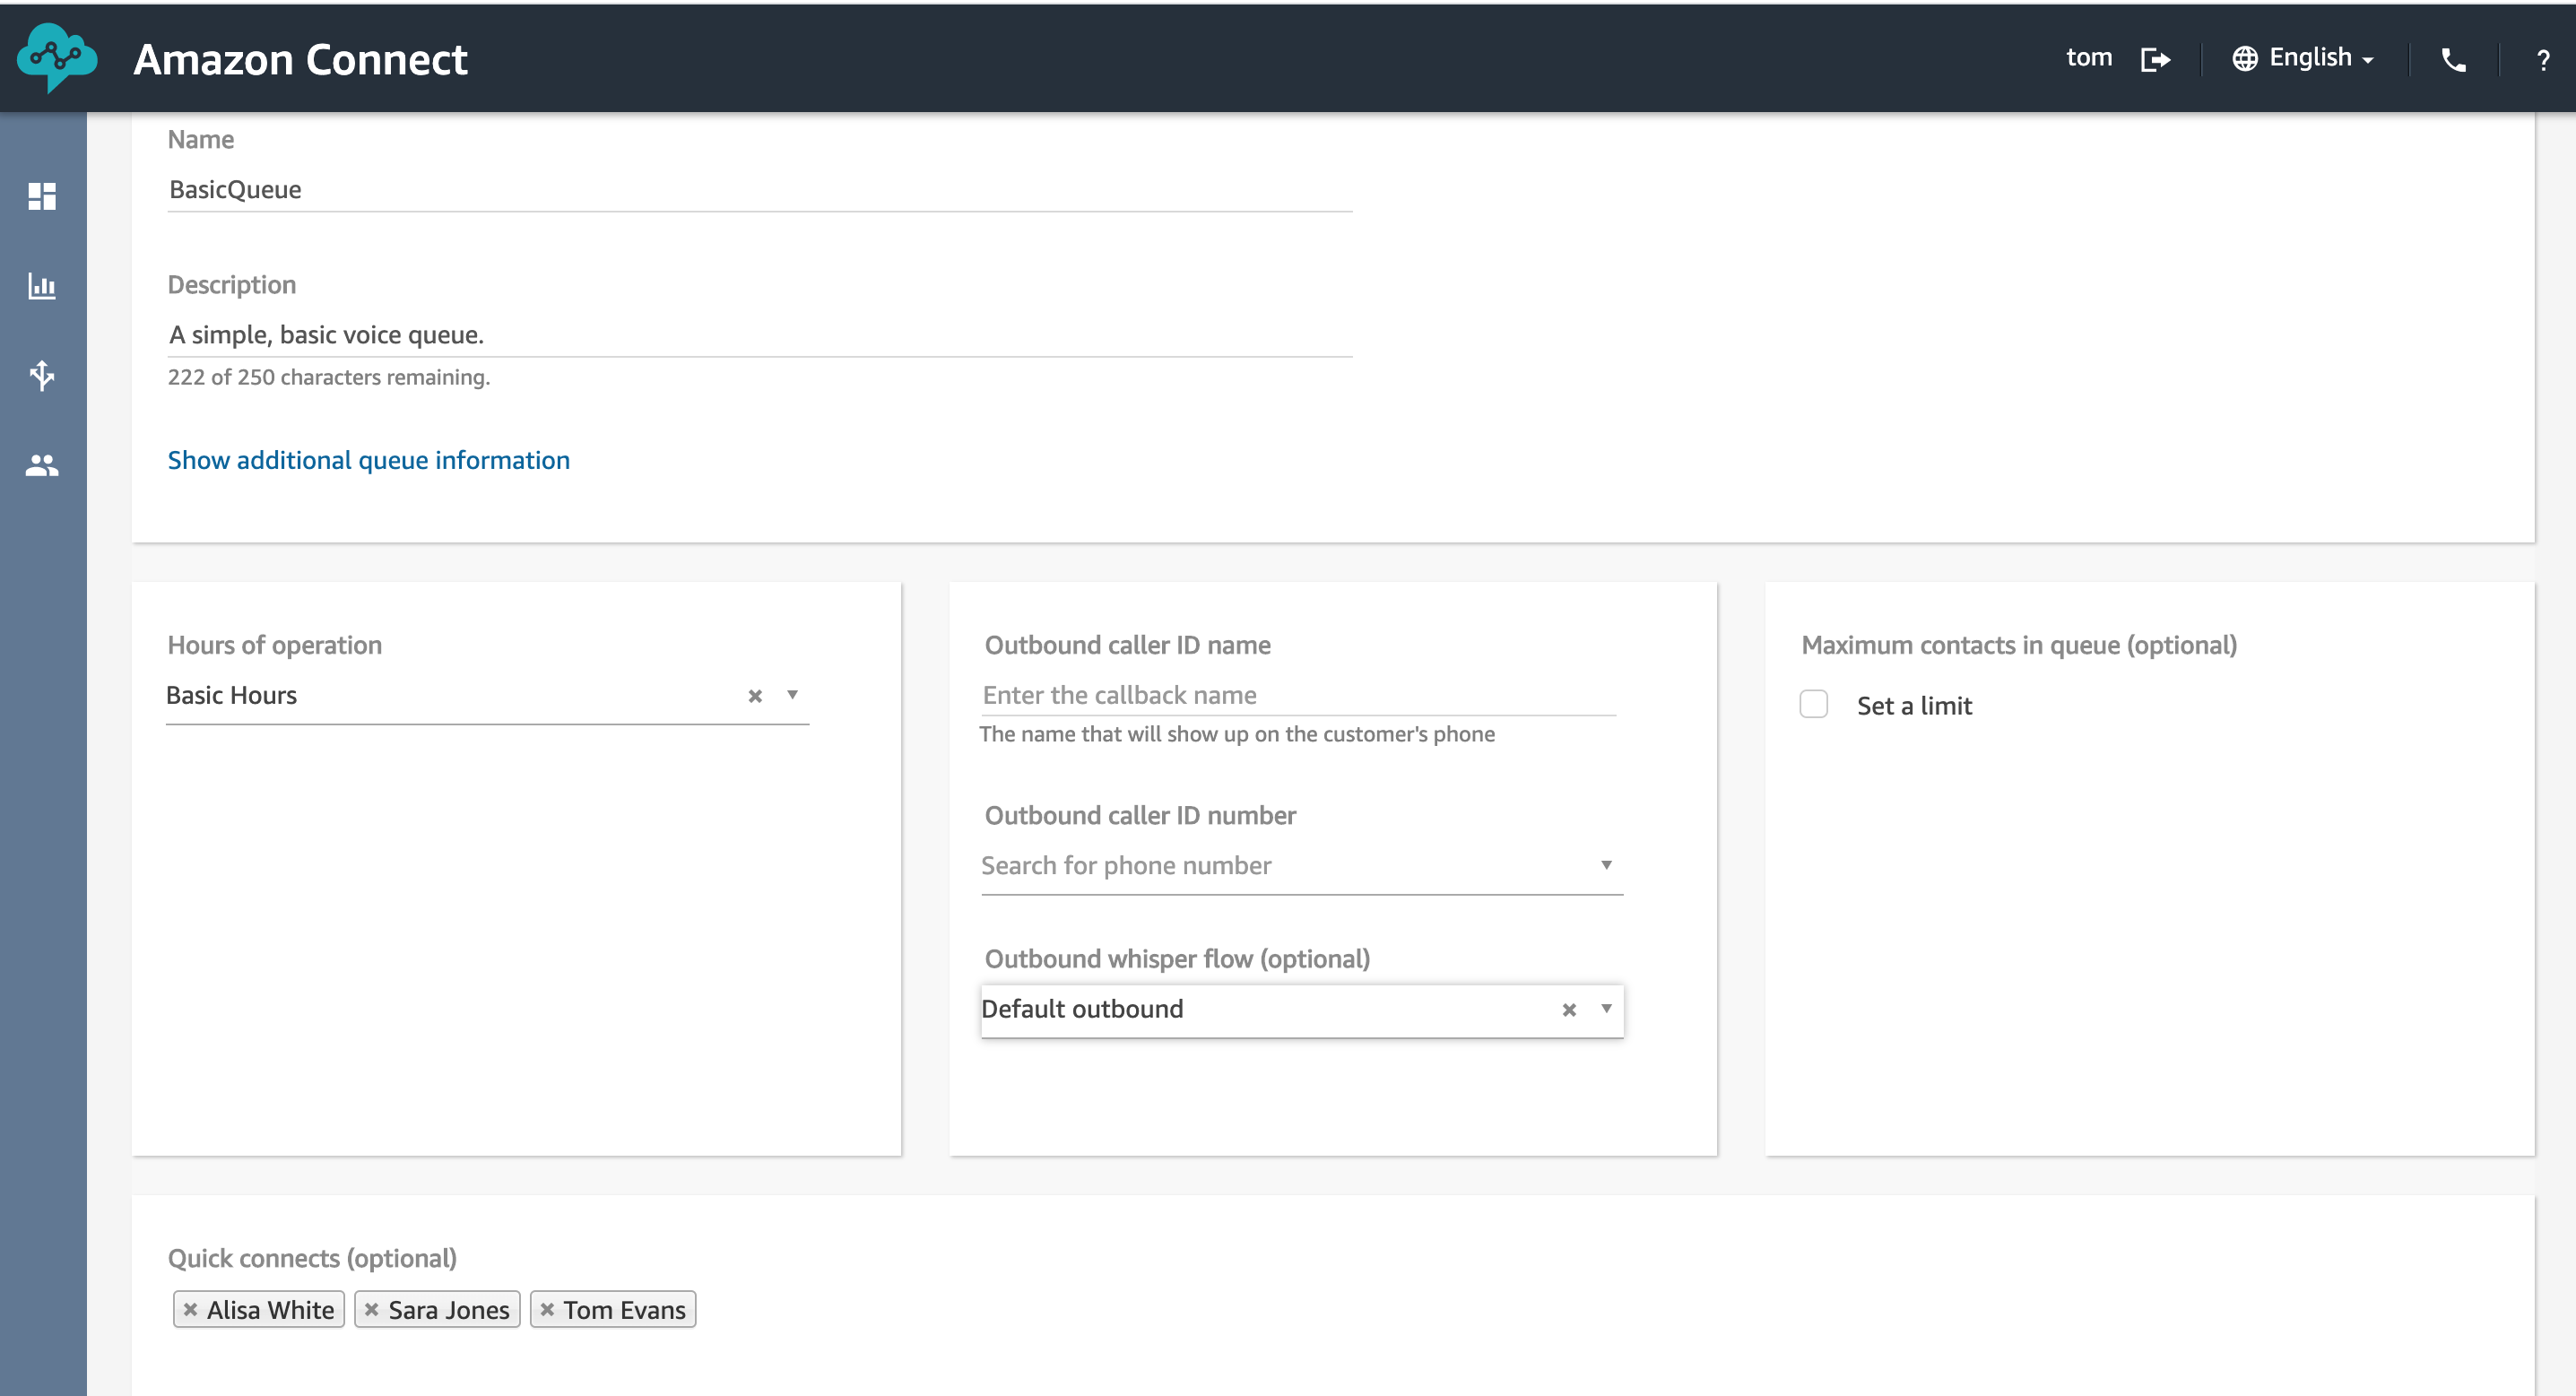
Task: Remove Sara Jones quick connect
Action: pyautogui.click(x=371, y=1309)
